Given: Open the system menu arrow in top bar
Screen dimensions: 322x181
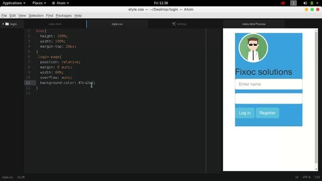Looking at the screenshot, I should pyautogui.click(x=317, y=3).
